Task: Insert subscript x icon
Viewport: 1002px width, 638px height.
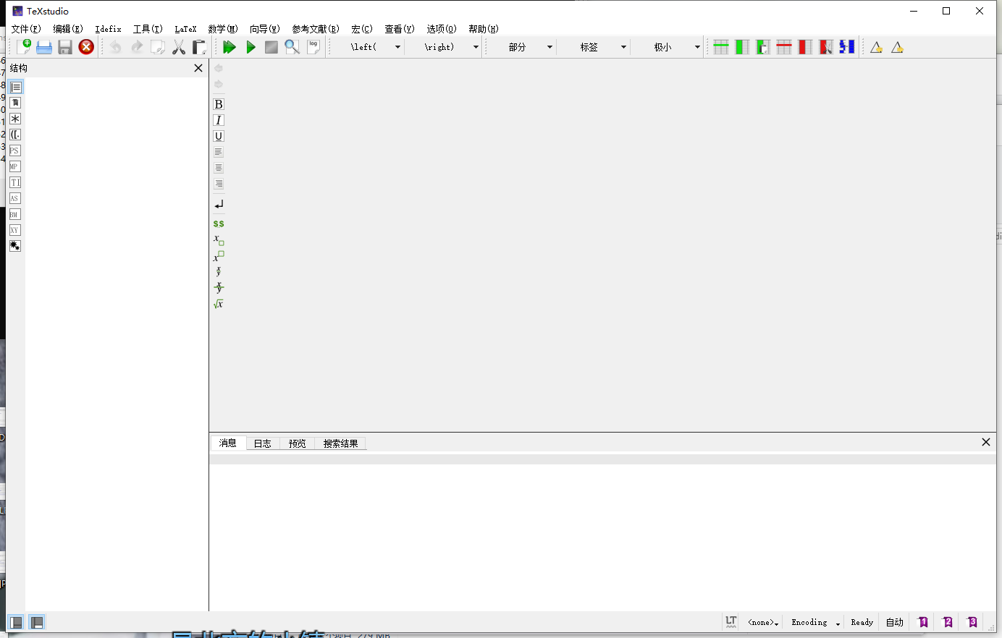Action: 219,240
